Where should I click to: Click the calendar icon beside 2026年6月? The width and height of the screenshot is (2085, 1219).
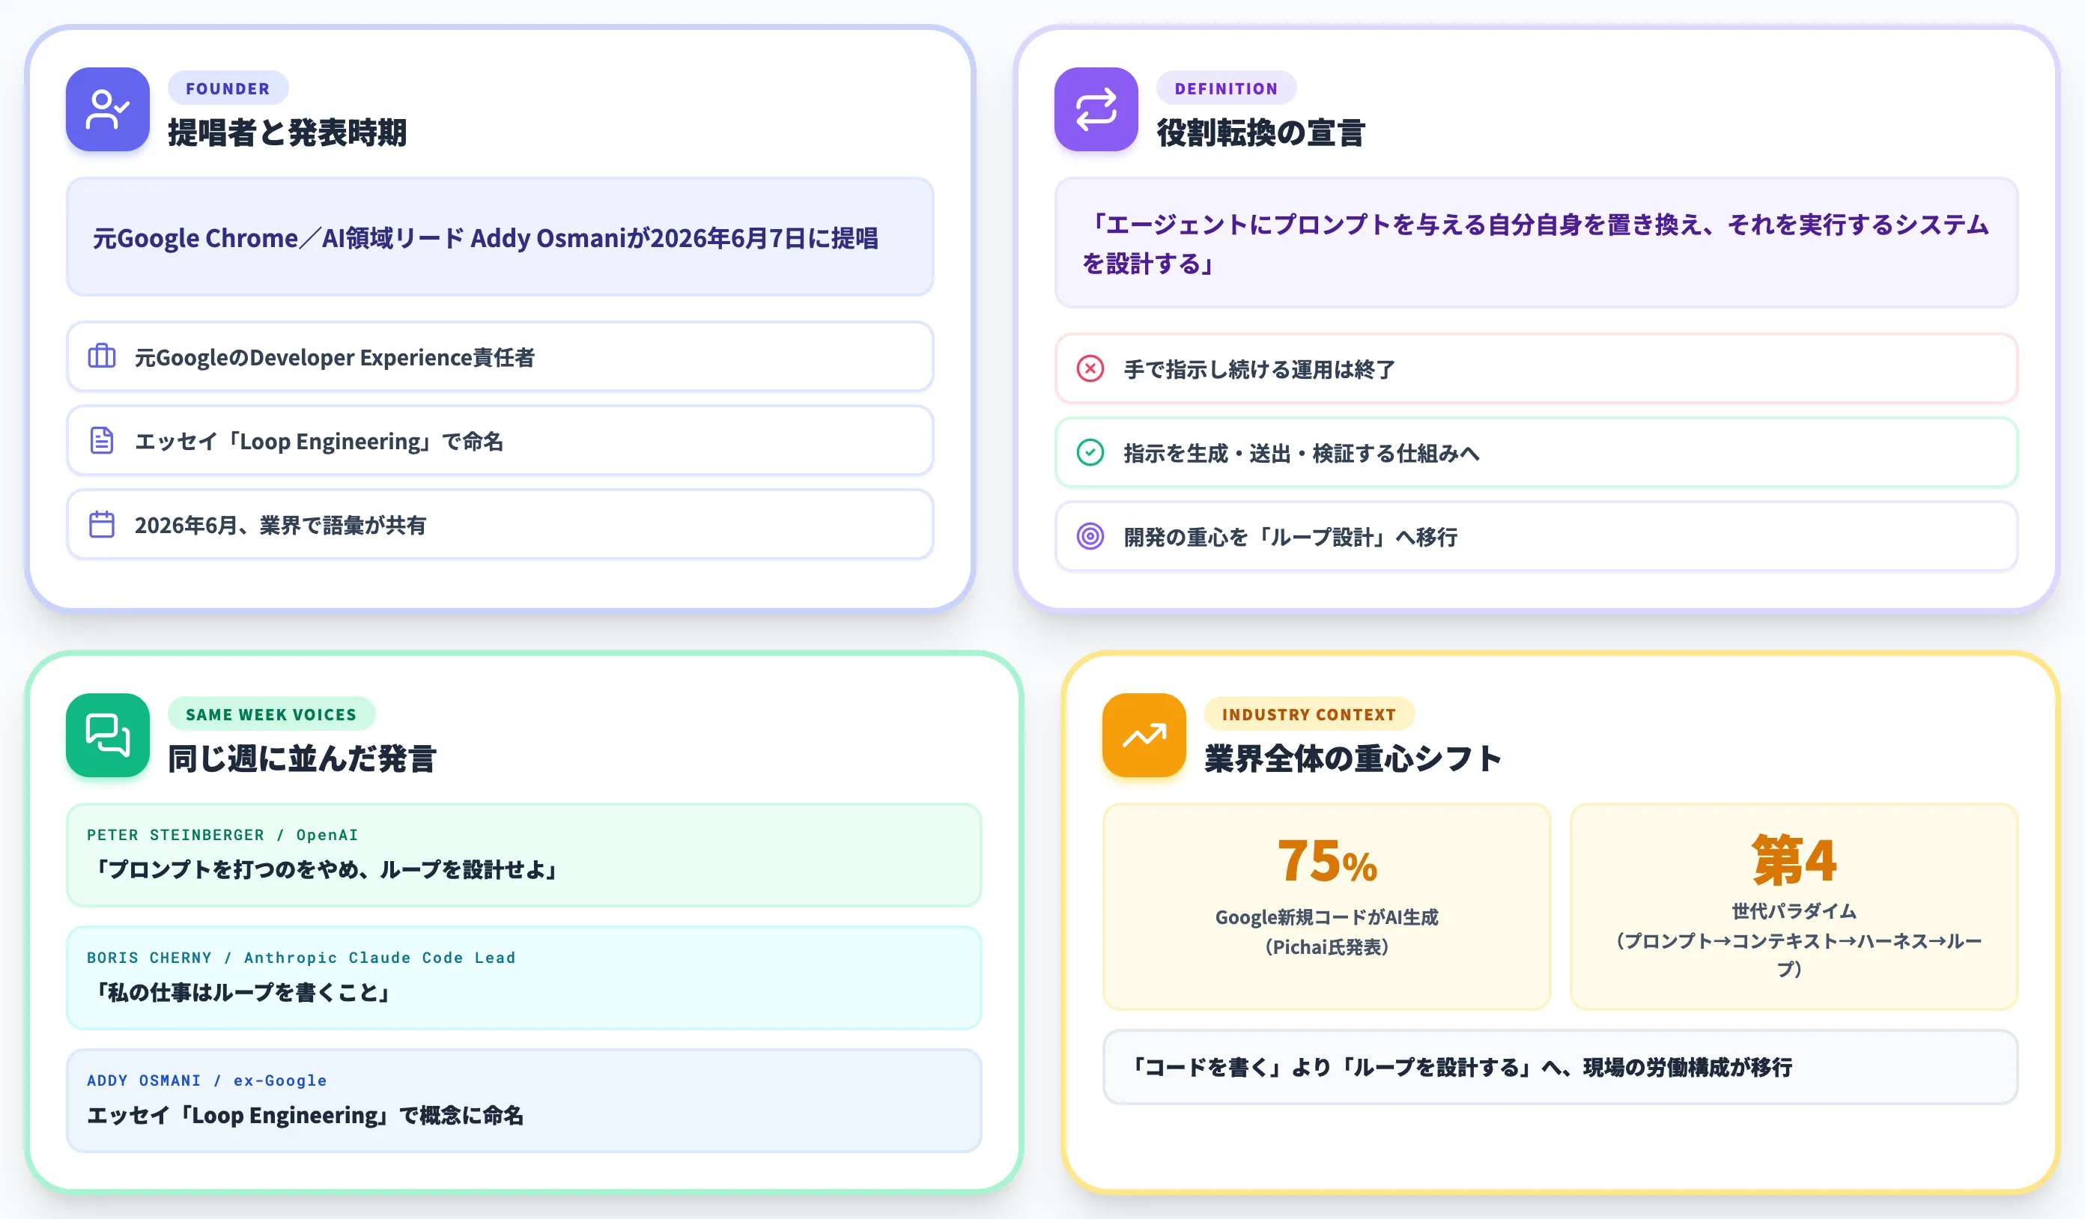click(x=102, y=524)
